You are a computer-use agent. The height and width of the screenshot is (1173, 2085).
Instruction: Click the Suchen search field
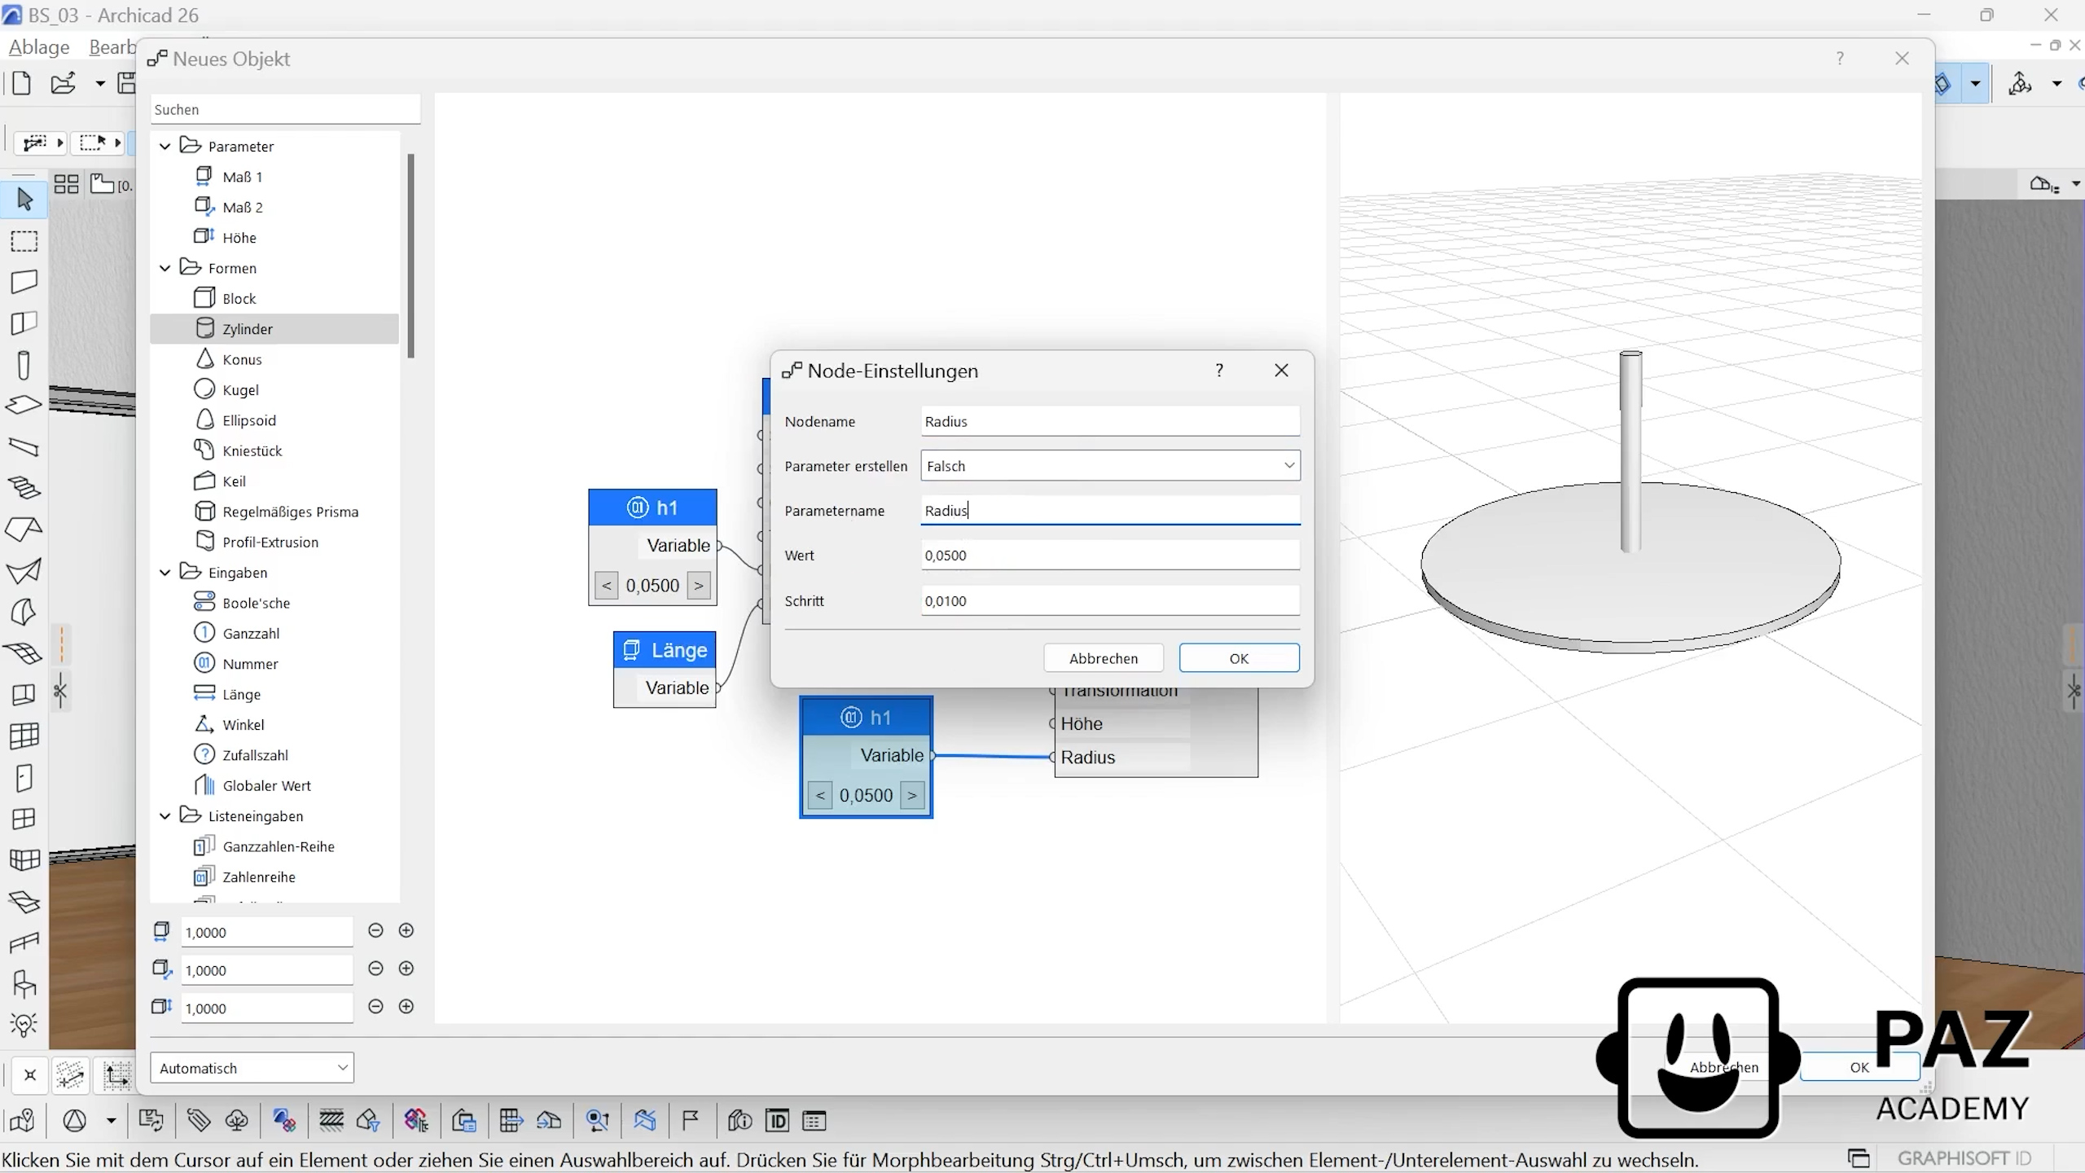point(285,109)
